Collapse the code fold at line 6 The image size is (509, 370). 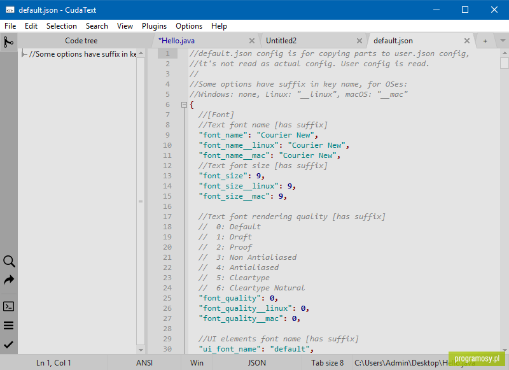click(x=184, y=104)
